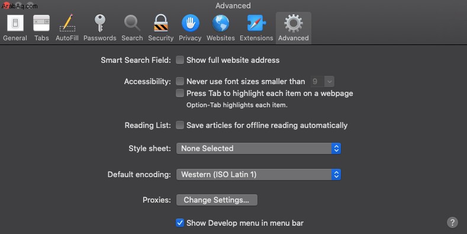Click the help question mark button
The image size is (467, 234).
click(452, 222)
